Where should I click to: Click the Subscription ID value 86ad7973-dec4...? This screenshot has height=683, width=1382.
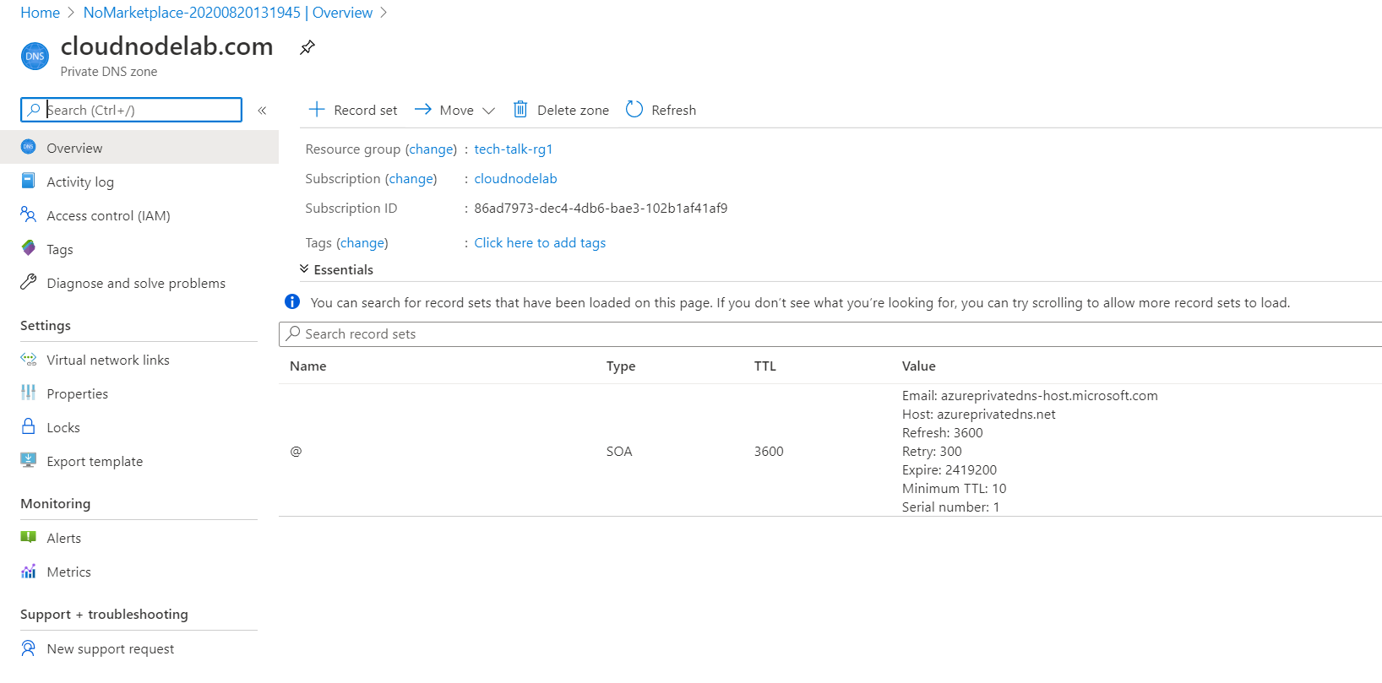(601, 208)
